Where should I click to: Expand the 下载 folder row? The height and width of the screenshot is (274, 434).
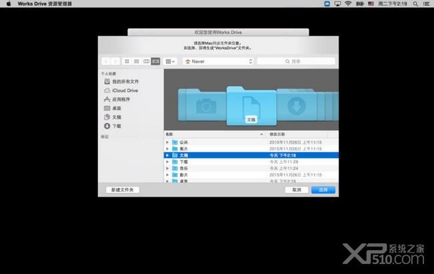point(167,161)
